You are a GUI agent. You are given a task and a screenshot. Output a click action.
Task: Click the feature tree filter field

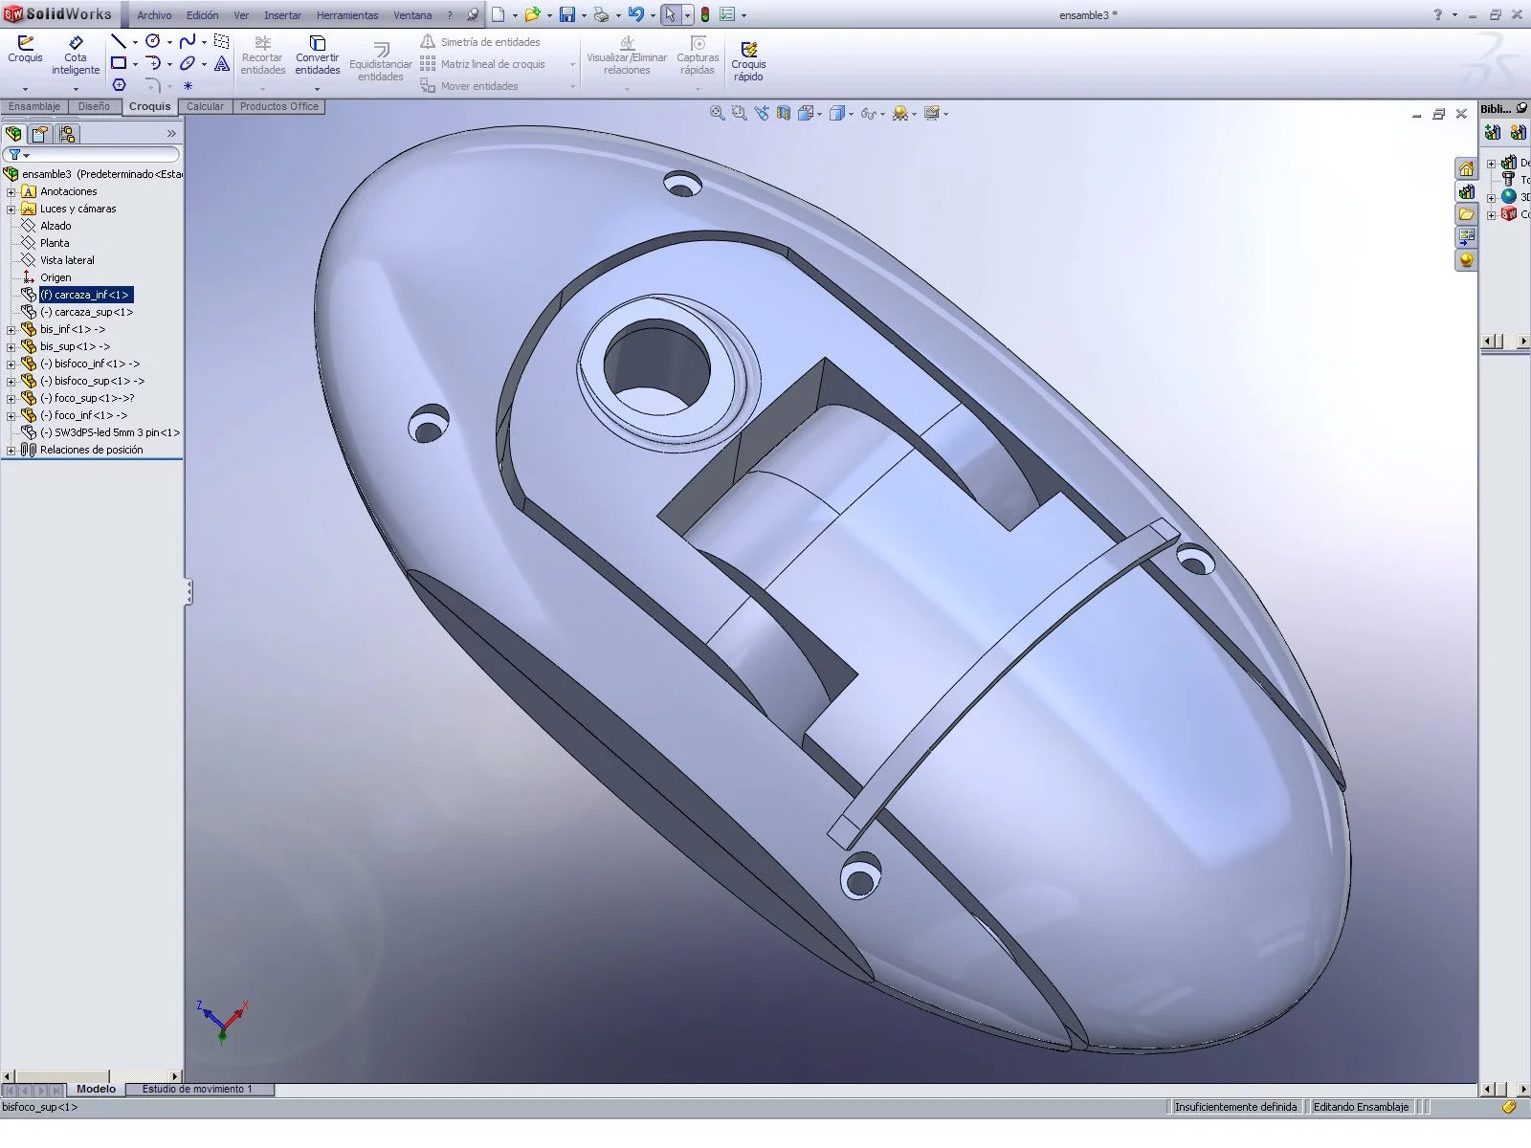[92, 154]
